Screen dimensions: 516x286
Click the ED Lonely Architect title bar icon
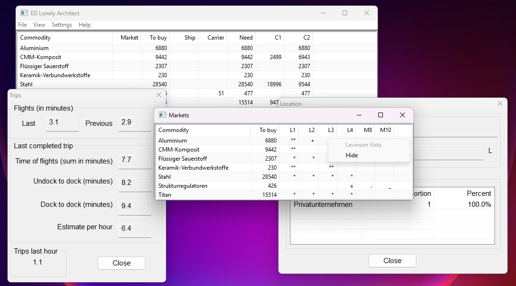24,13
